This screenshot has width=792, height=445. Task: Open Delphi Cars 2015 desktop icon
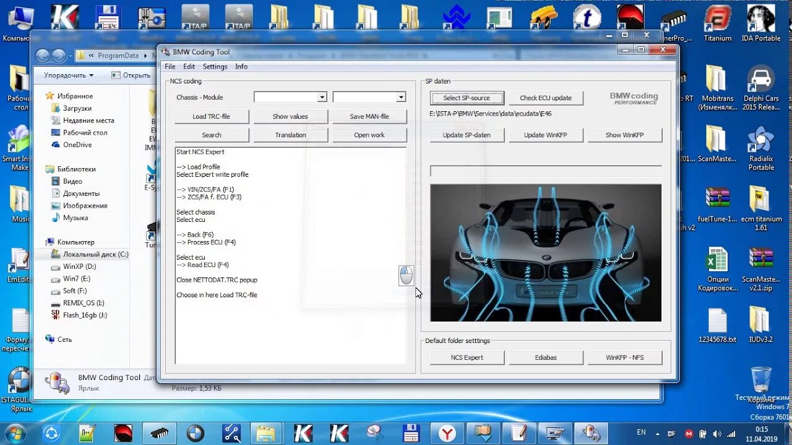(x=760, y=88)
